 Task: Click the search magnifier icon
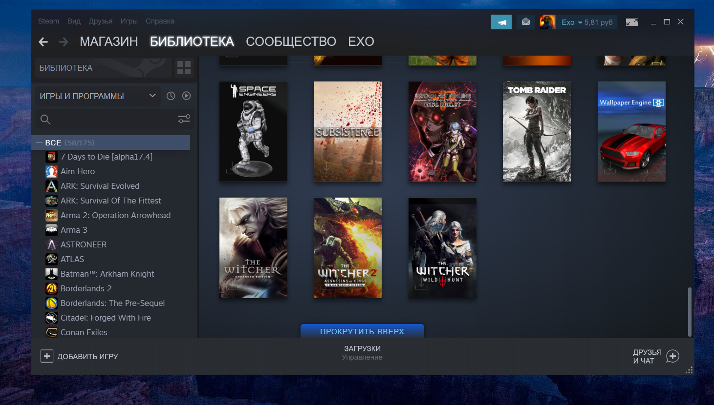[45, 119]
